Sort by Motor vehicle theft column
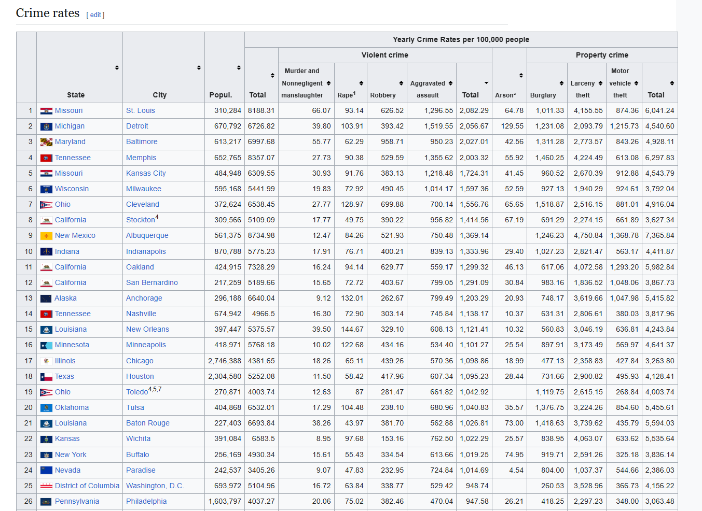 tap(636, 83)
